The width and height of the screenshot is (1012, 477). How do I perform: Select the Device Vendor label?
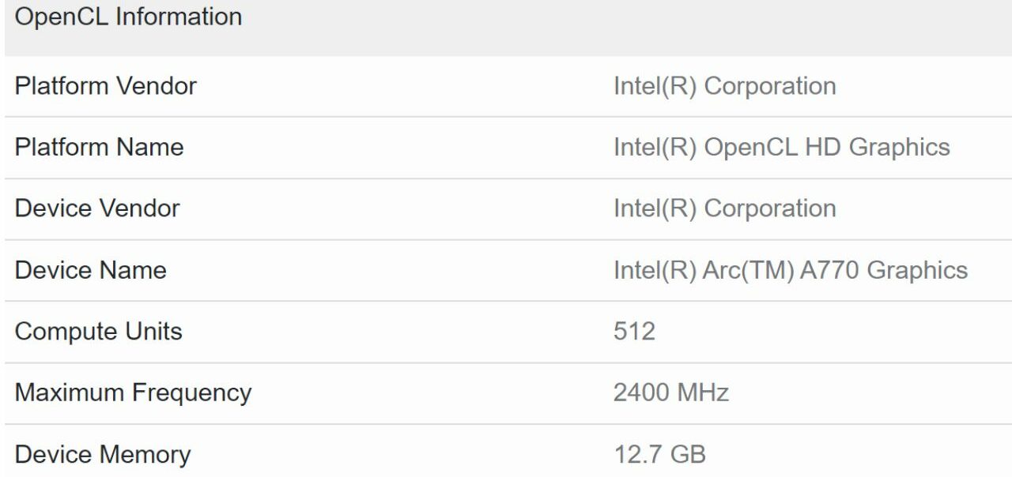(x=97, y=208)
